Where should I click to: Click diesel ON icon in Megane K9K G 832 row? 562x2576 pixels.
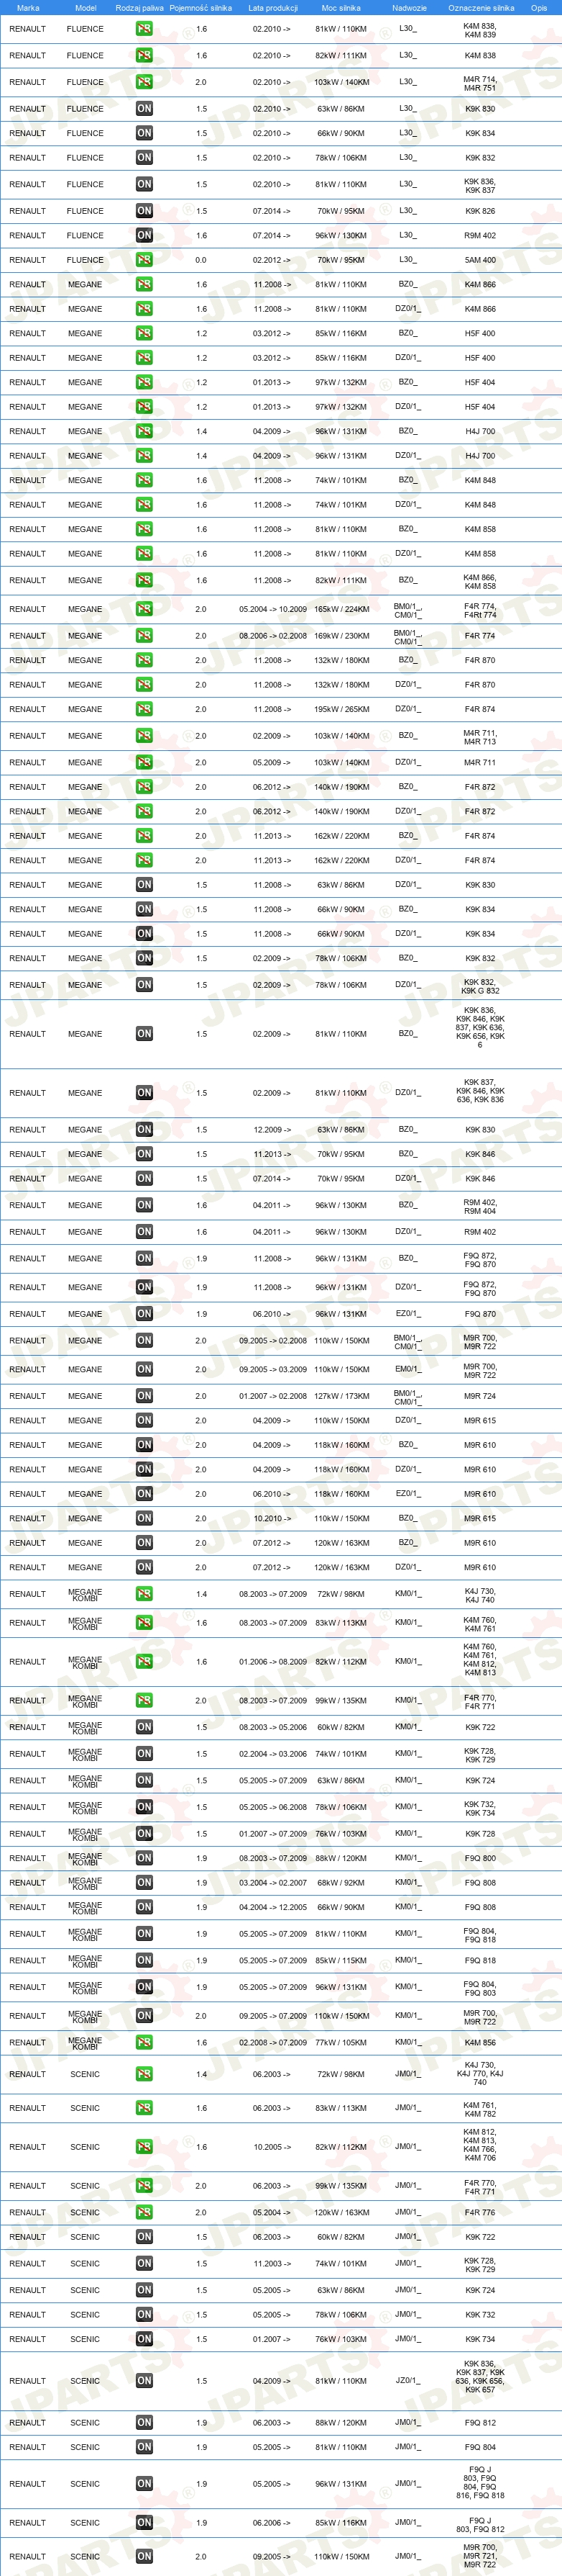click(x=144, y=985)
